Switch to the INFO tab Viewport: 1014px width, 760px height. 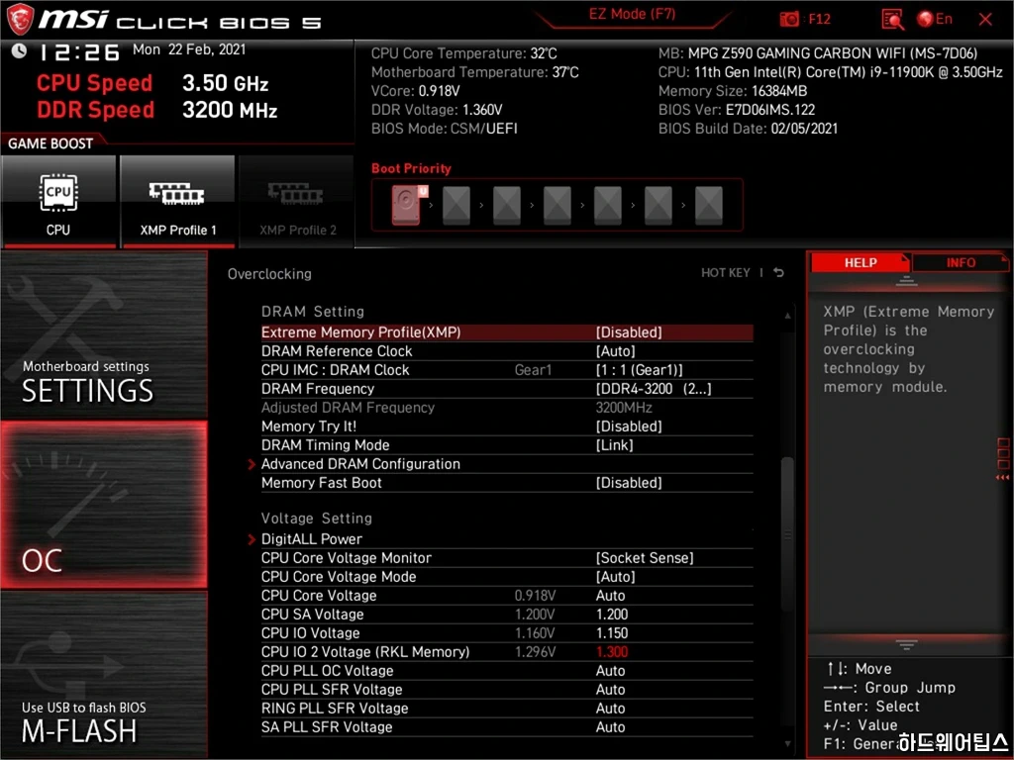[x=960, y=262]
